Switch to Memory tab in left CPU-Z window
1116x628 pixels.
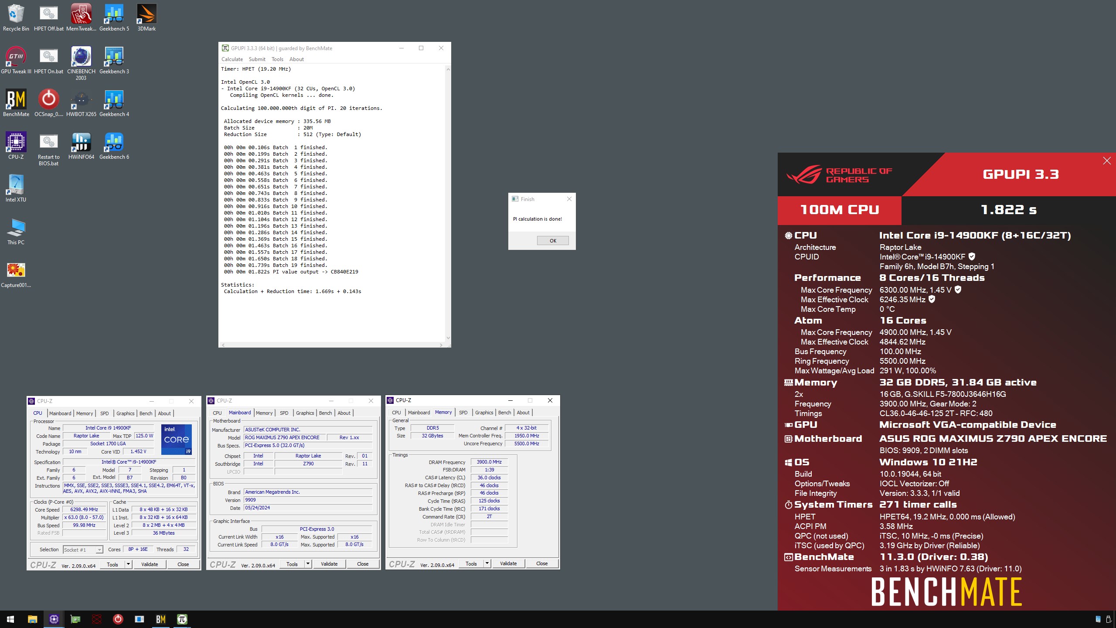85,413
